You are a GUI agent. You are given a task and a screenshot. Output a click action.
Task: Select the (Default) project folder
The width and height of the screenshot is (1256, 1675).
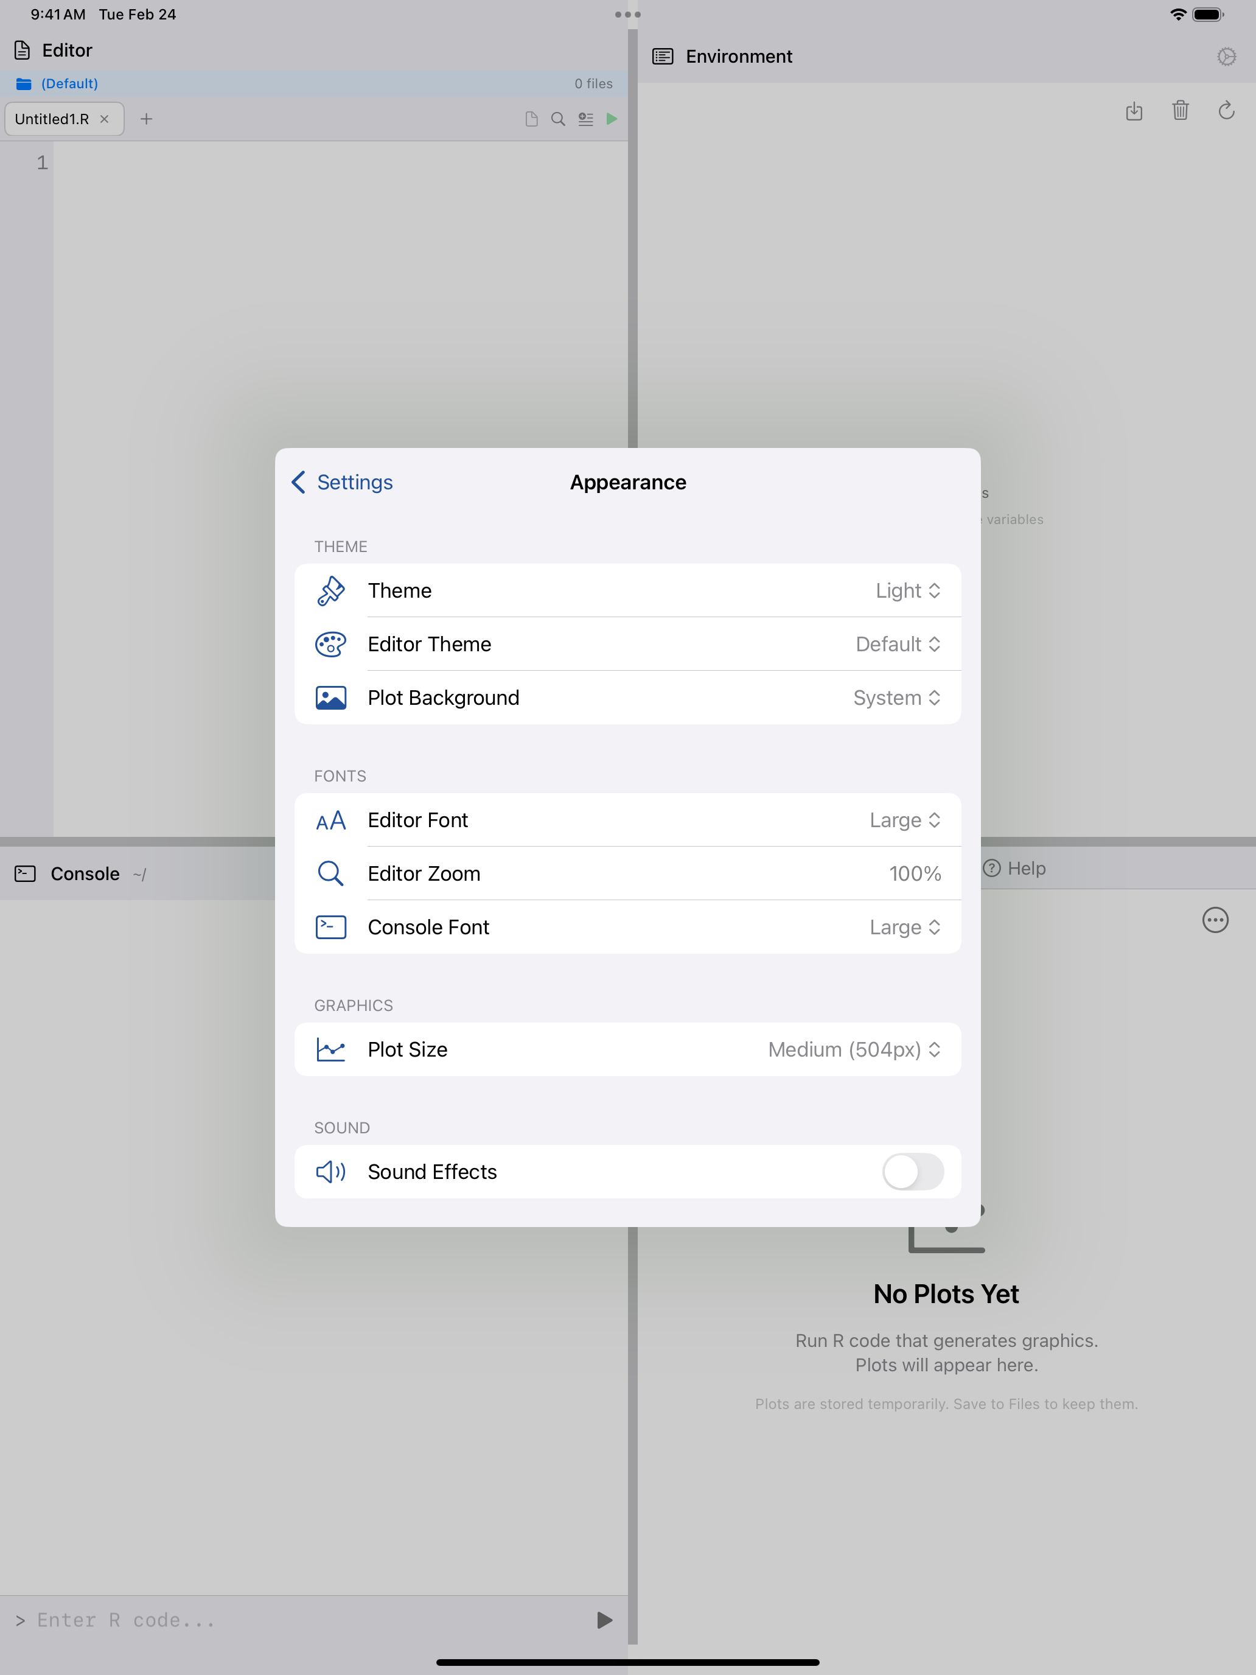(x=69, y=83)
